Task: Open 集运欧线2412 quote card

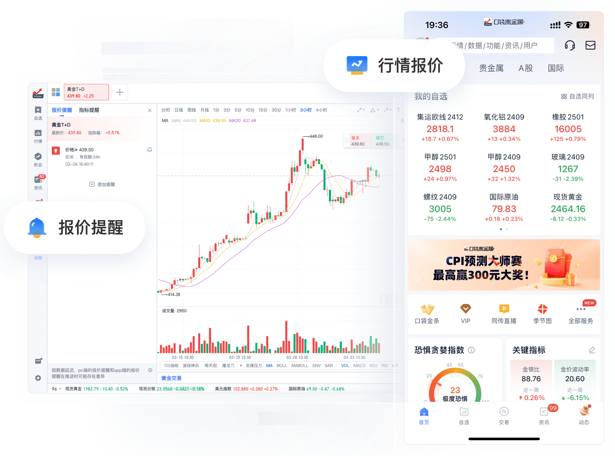Action: (440, 128)
